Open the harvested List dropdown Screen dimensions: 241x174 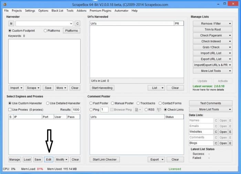coord(156,88)
